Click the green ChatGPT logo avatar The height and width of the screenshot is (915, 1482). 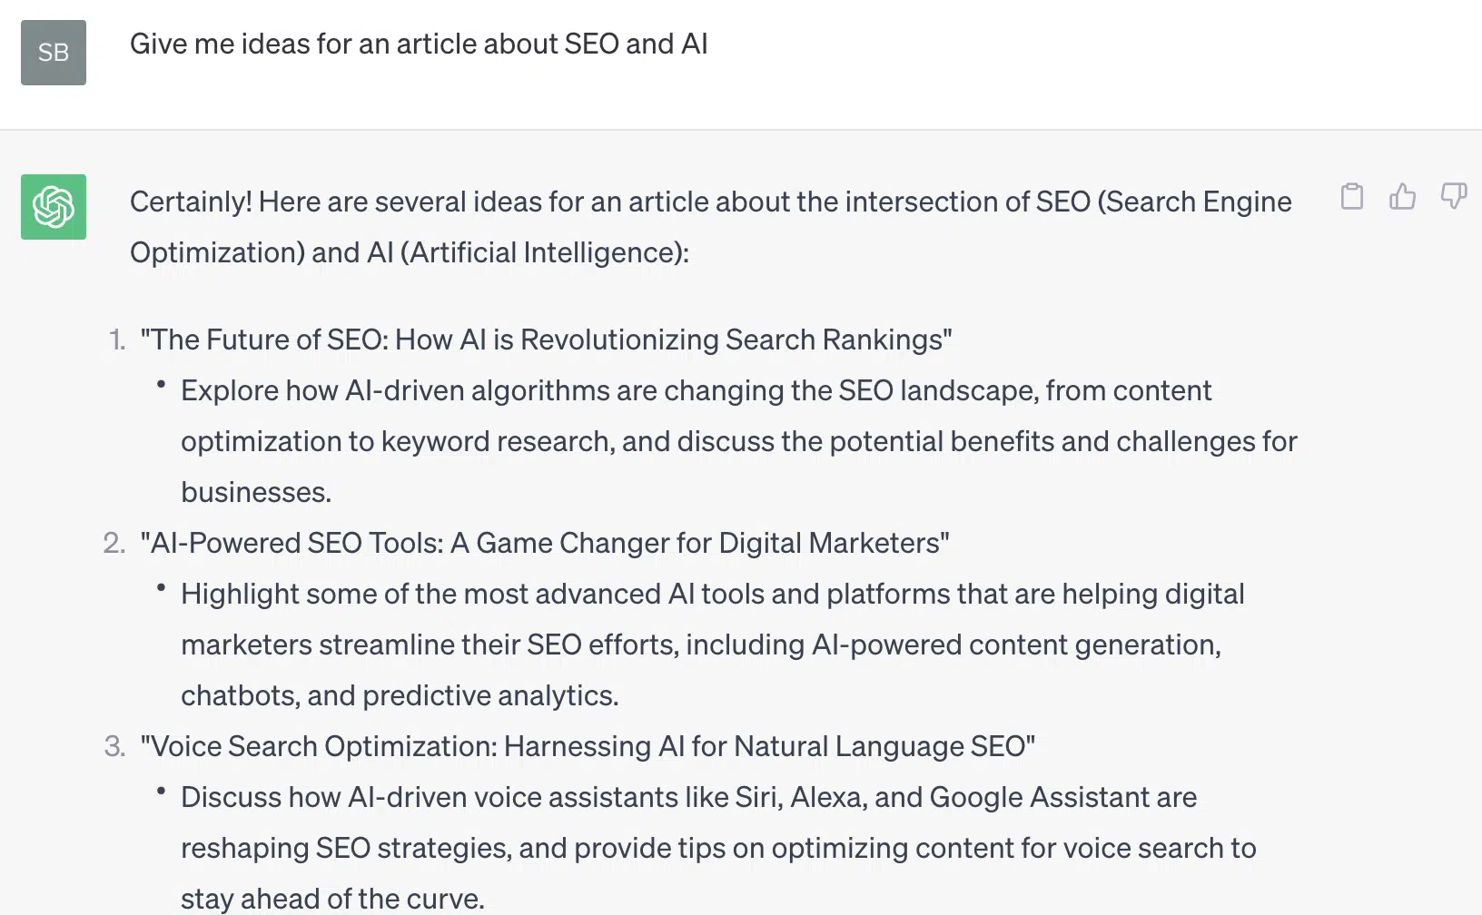coord(54,207)
